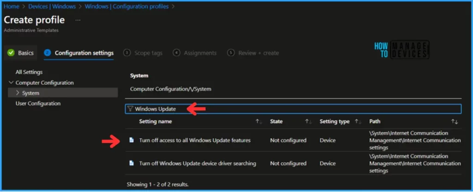This screenshot has height=192, width=473.
Task: Open Windows | Configuration profiles breadcrumb
Action: 127,6
